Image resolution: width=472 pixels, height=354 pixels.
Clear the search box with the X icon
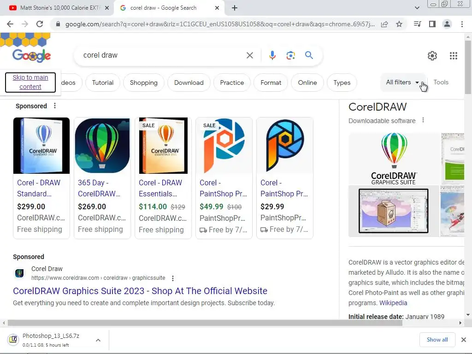(x=249, y=55)
